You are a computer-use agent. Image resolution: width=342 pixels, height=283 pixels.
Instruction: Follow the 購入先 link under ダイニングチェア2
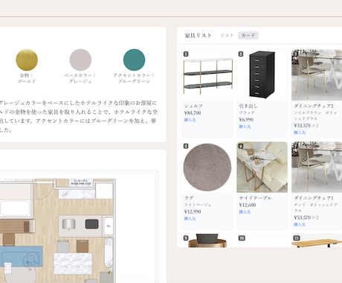click(300, 133)
